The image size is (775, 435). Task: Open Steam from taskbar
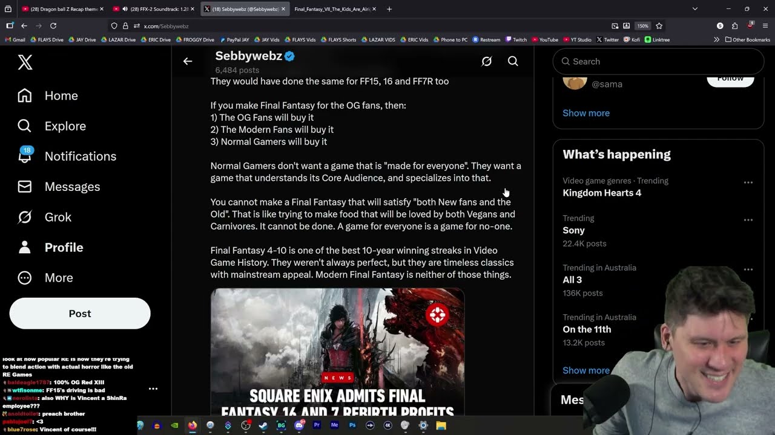coord(263,425)
